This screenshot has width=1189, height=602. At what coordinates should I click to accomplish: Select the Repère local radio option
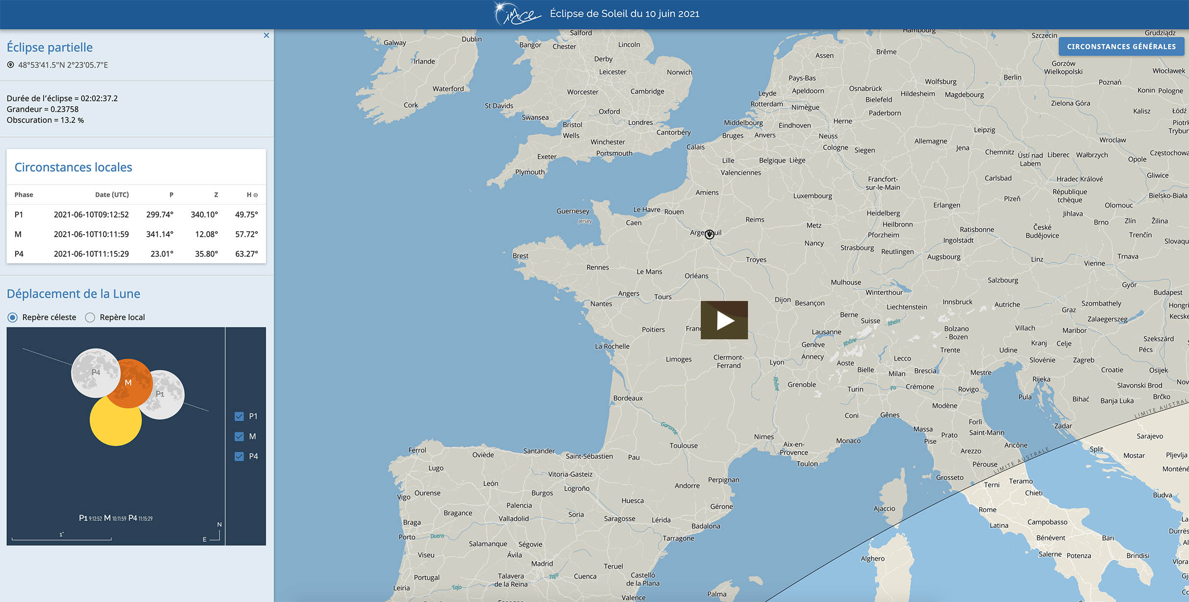(90, 317)
